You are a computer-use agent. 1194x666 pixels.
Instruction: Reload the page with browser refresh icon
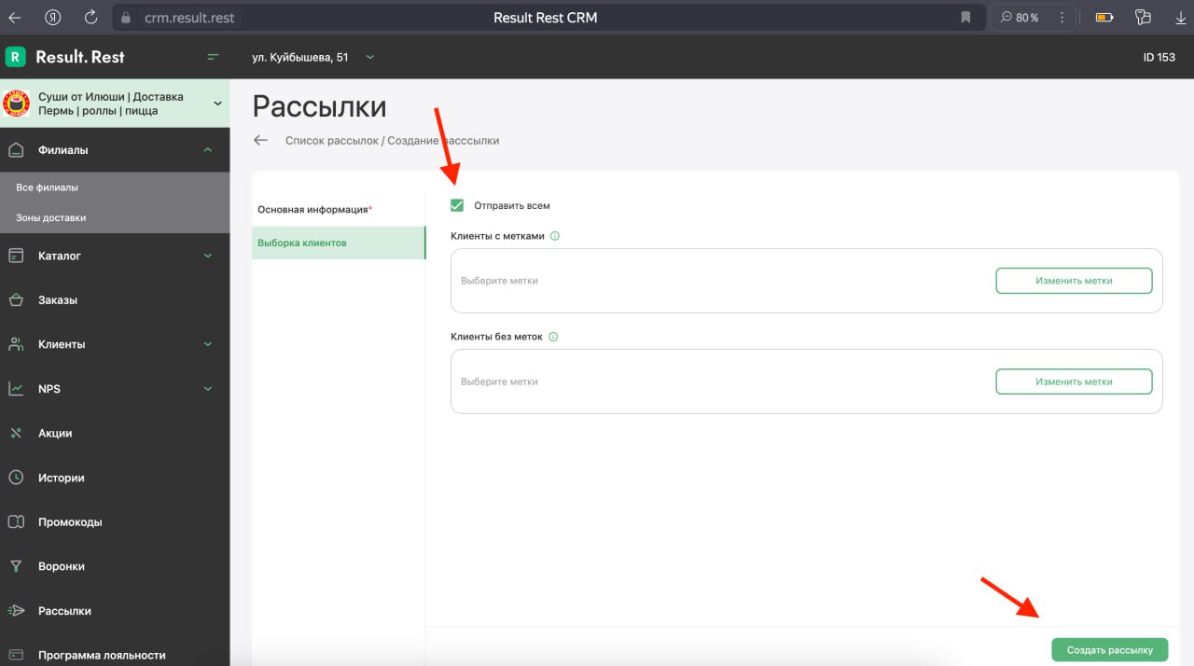pos(90,17)
